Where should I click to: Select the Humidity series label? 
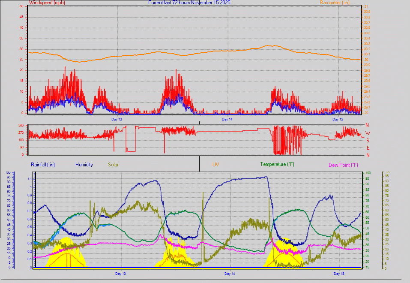click(84, 164)
